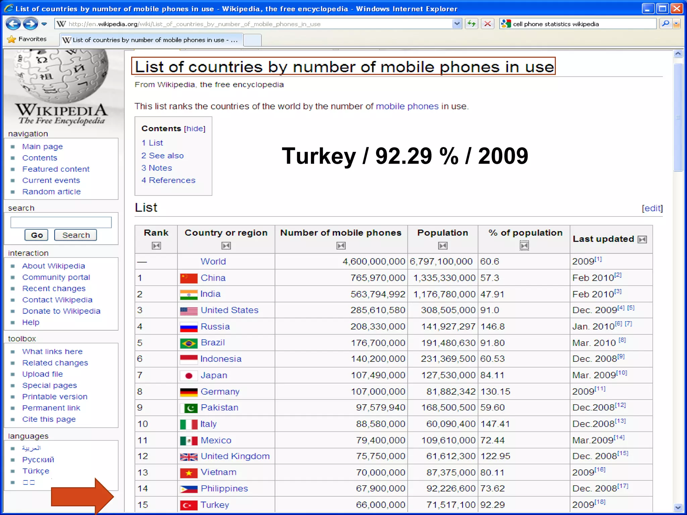Open Donate to Wikipedia link

(61, 311)
